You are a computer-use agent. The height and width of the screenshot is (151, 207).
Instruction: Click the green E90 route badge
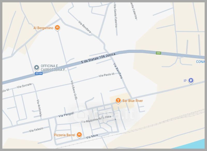point(158,53)
